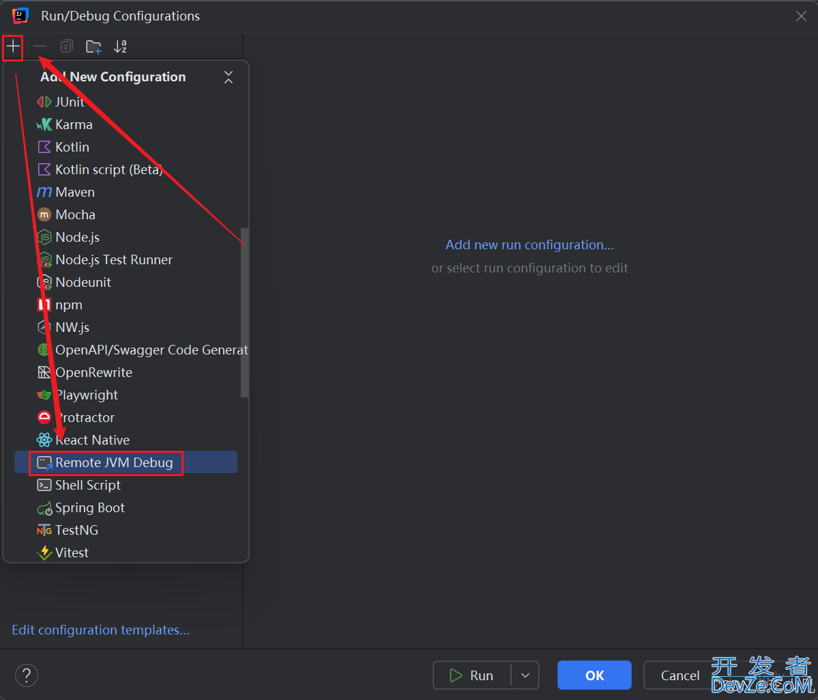Image resolution: width=818 pixels, height=700 pixels.
Task: Click the plus icon to add configuration
Action: coord(12,47)
